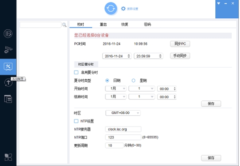Viewport: 240px width, 166px height.
Task: Click the 23:59:59 manual time field
Action: (x=148, y=56)
